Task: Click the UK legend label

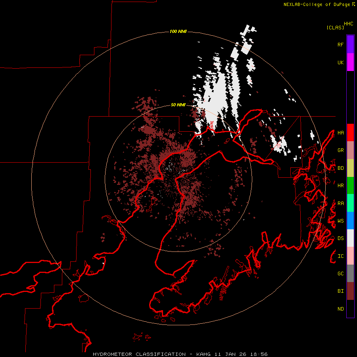Action: point(340,62)
